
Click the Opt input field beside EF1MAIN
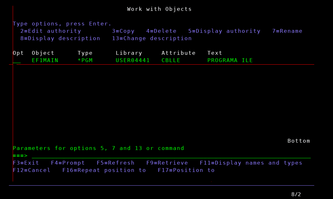pyautogui.click(x=17, y=60)
